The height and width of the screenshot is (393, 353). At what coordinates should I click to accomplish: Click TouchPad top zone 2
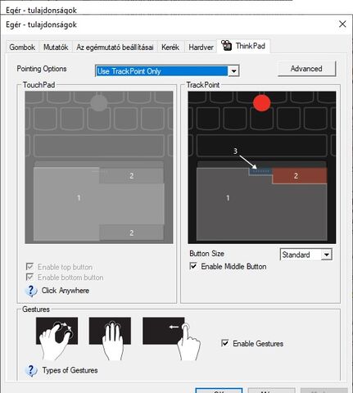131,176
